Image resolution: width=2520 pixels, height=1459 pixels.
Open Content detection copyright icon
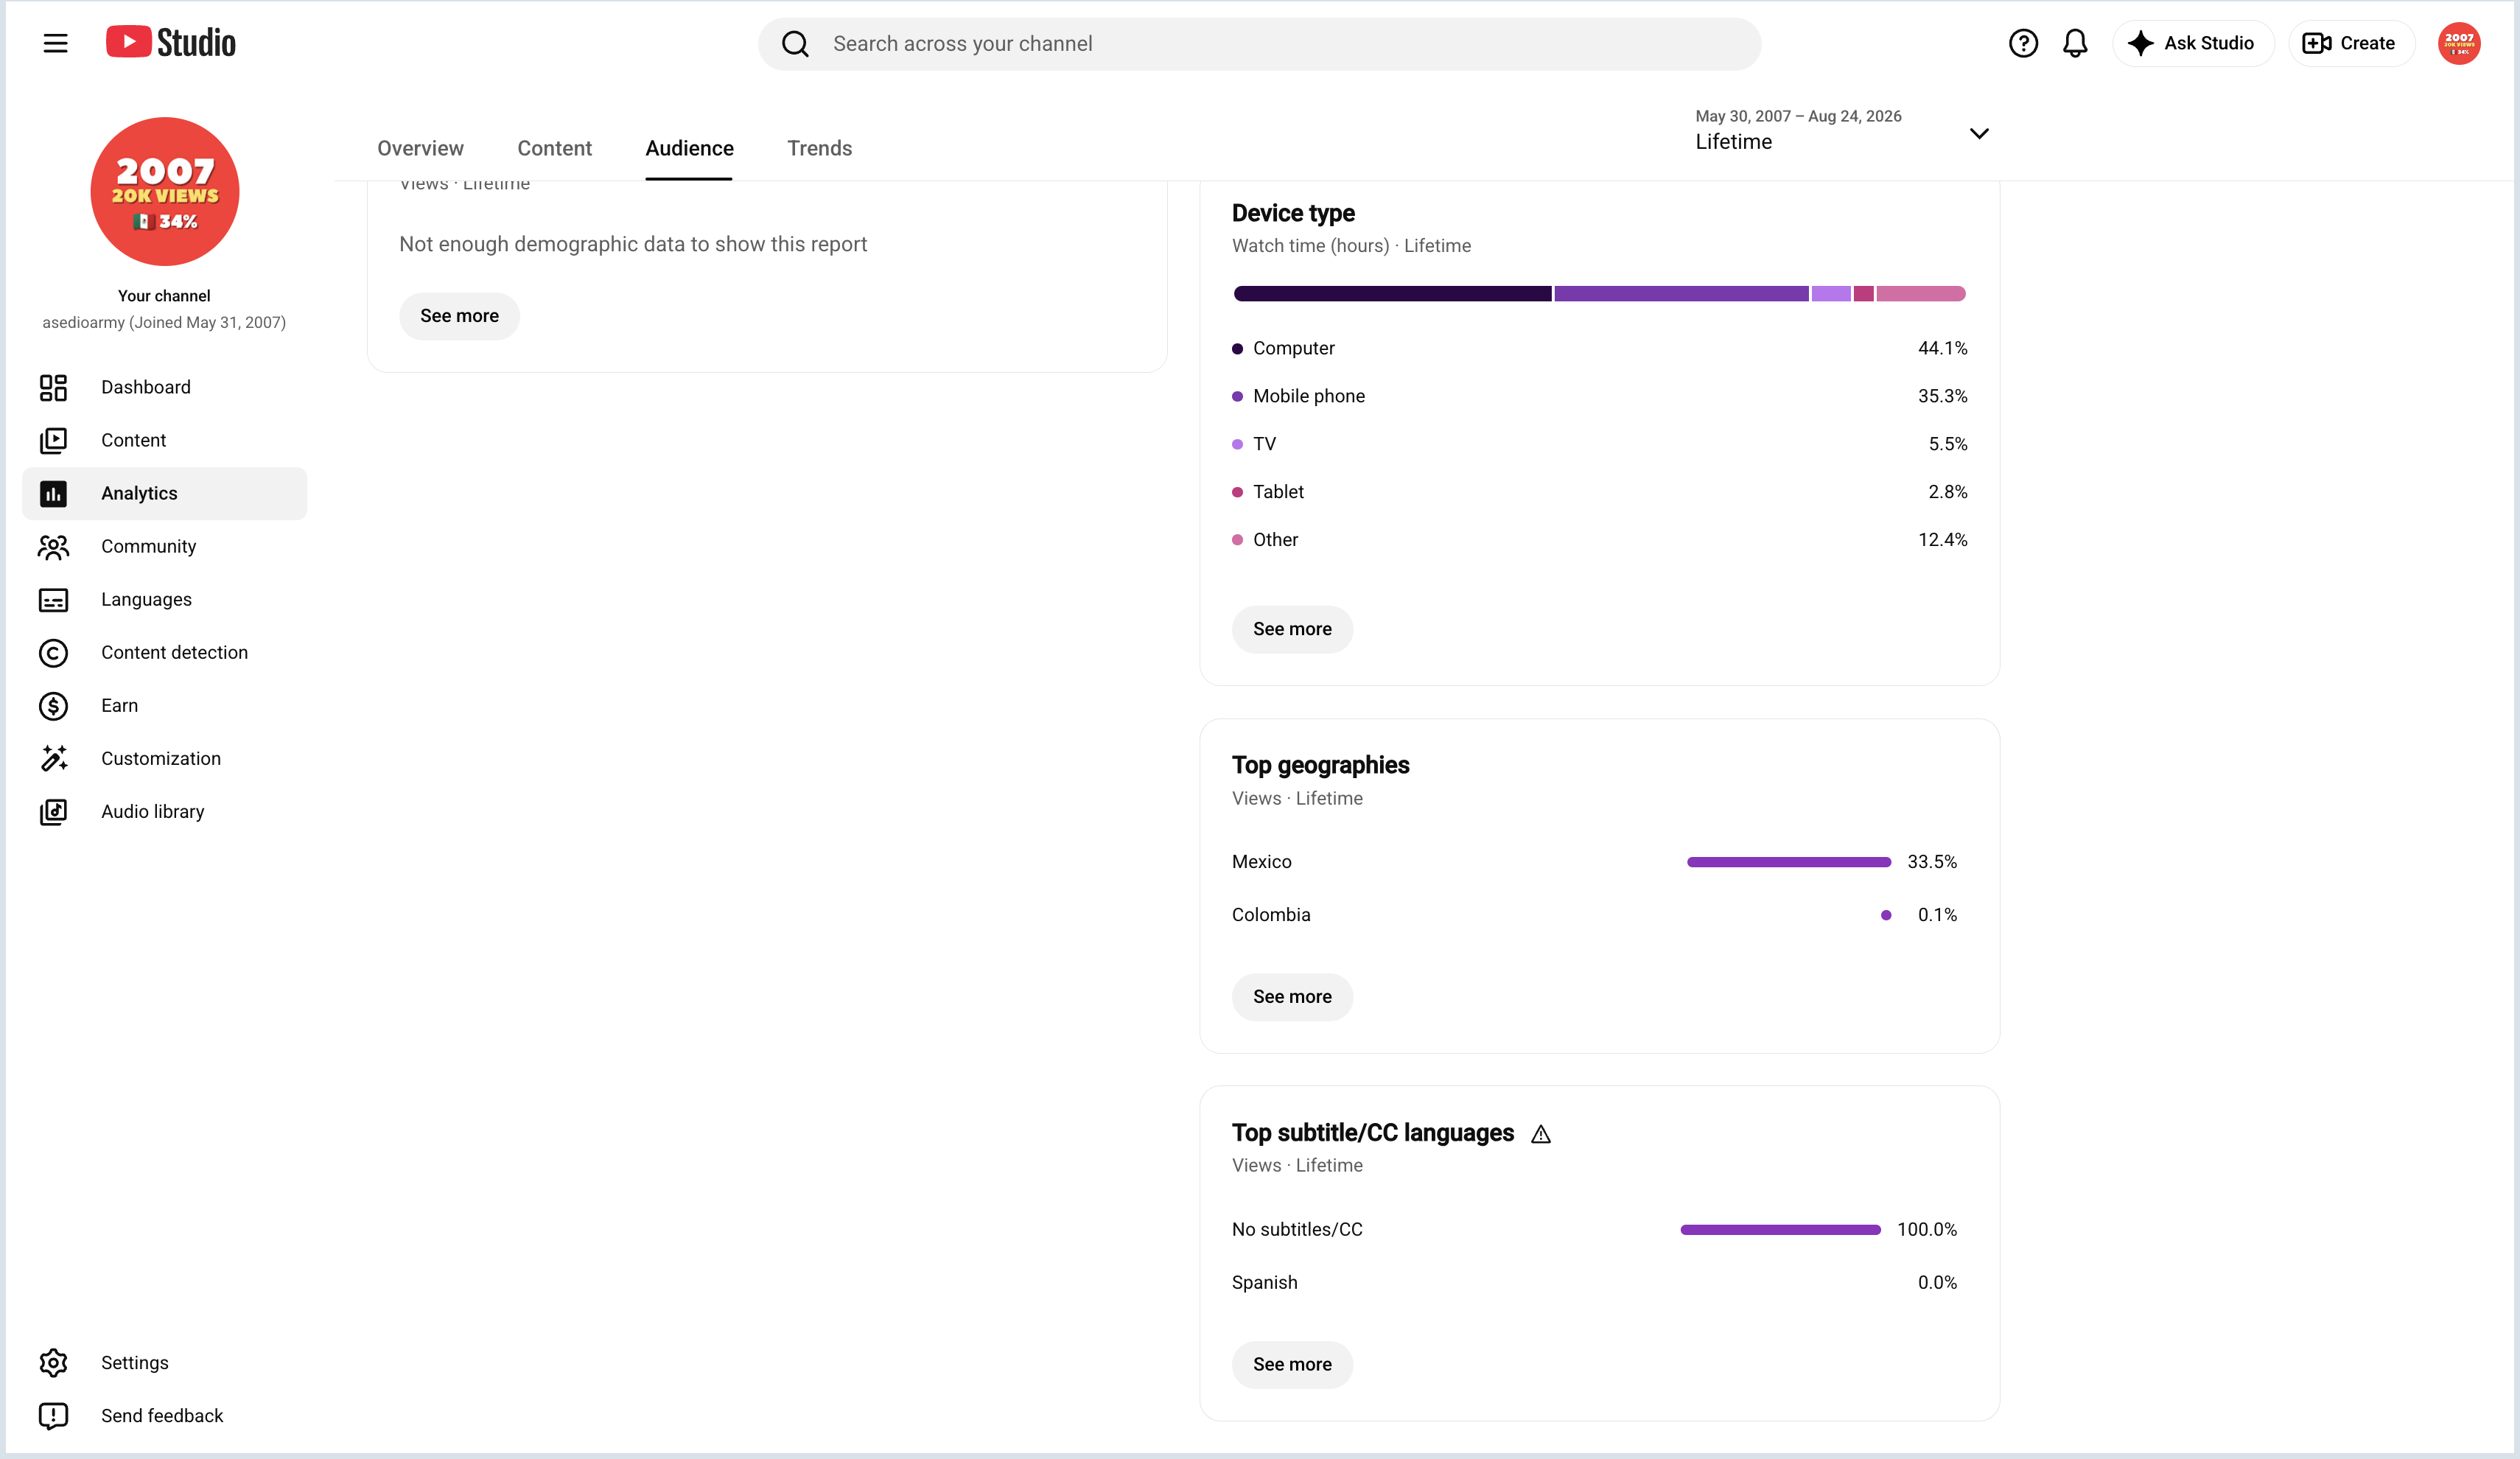(x=53, y=653)
